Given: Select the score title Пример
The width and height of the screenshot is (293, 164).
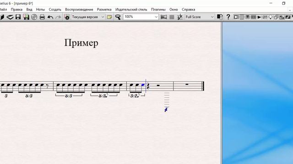Looking at the screenshot, I should 81,43.
